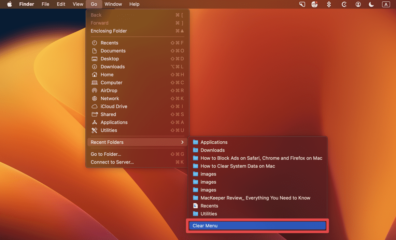
Task: Expand the Recent Folders submenu chevron
Action: coord(183,142)
